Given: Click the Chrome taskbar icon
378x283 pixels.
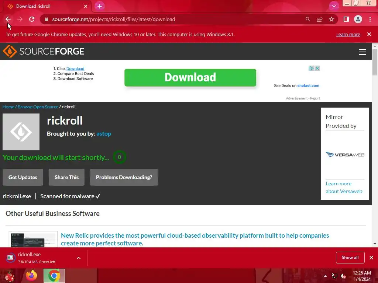Looking at the screenshot, I should (x=54, y=276).
